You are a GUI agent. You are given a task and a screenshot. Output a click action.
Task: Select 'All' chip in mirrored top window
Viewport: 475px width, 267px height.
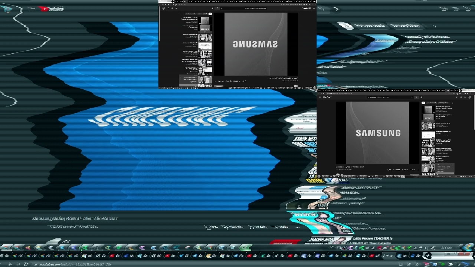coord(210,14)
